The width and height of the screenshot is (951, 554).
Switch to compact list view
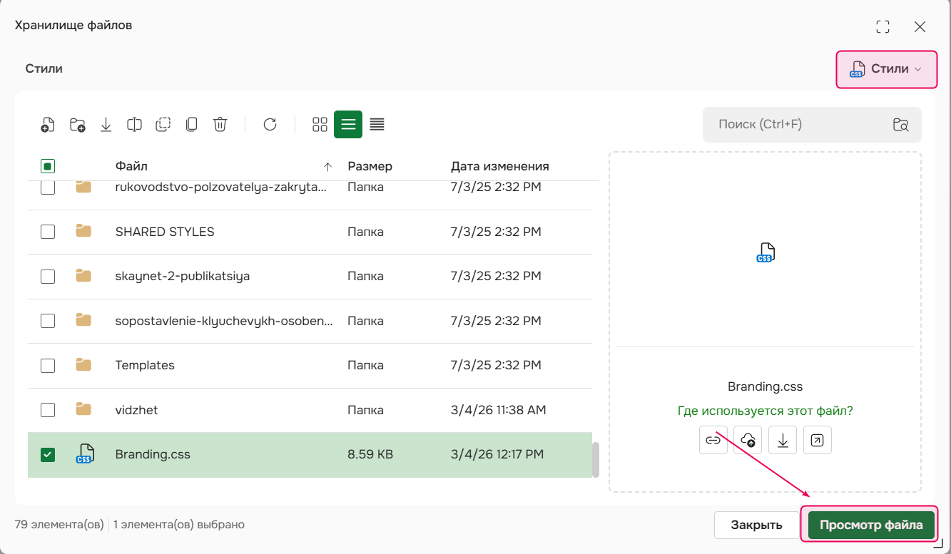click(377, 125)
